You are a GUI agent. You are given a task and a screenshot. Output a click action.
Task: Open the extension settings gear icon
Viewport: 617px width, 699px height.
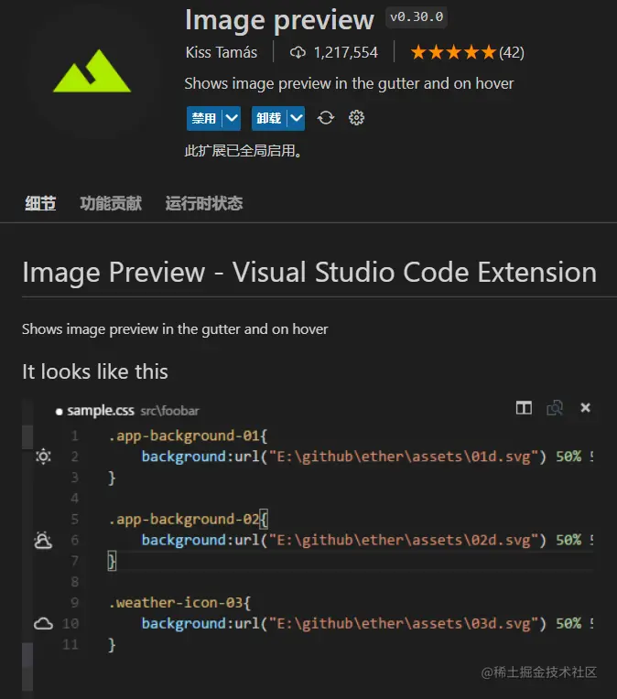coord(356,118)
